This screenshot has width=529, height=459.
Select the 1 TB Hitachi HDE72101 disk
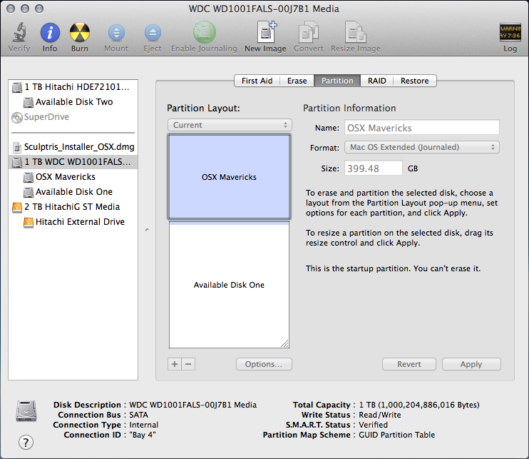[73, 87]
